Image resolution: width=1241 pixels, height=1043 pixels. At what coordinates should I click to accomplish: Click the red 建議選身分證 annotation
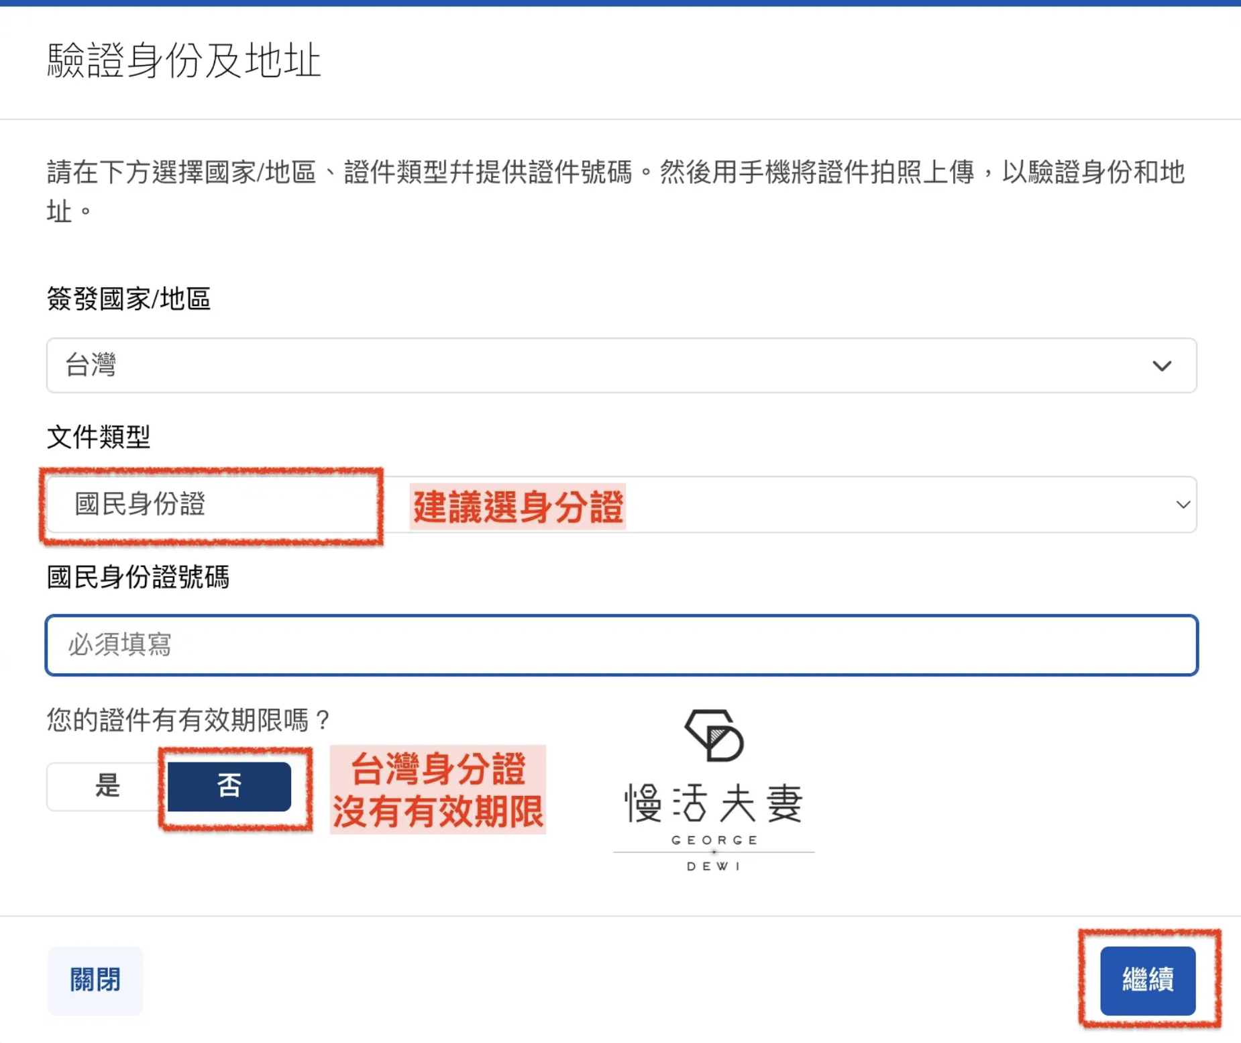coord(518,507)
